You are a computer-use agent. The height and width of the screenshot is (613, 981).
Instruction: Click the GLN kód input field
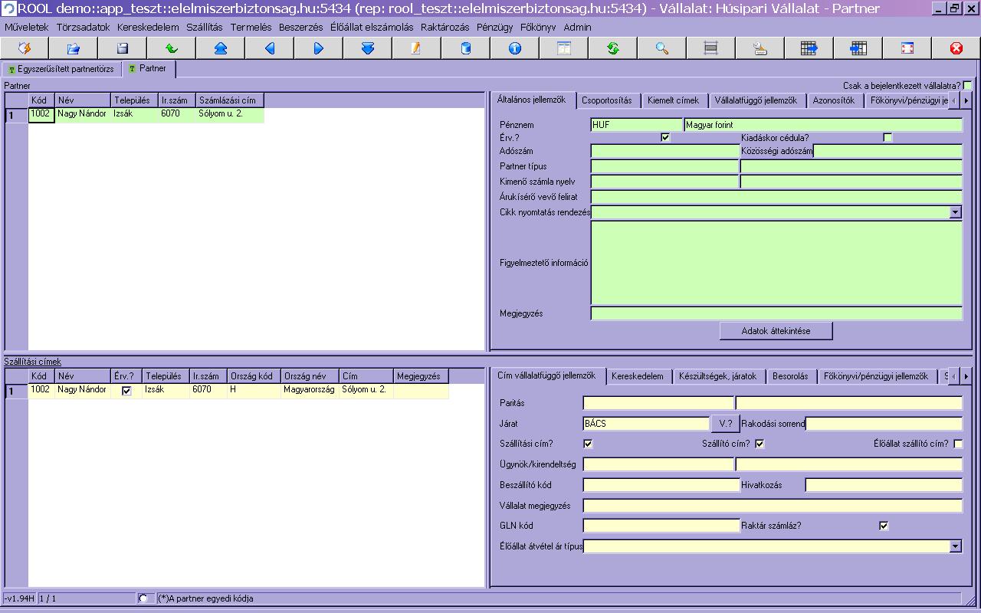660,526
